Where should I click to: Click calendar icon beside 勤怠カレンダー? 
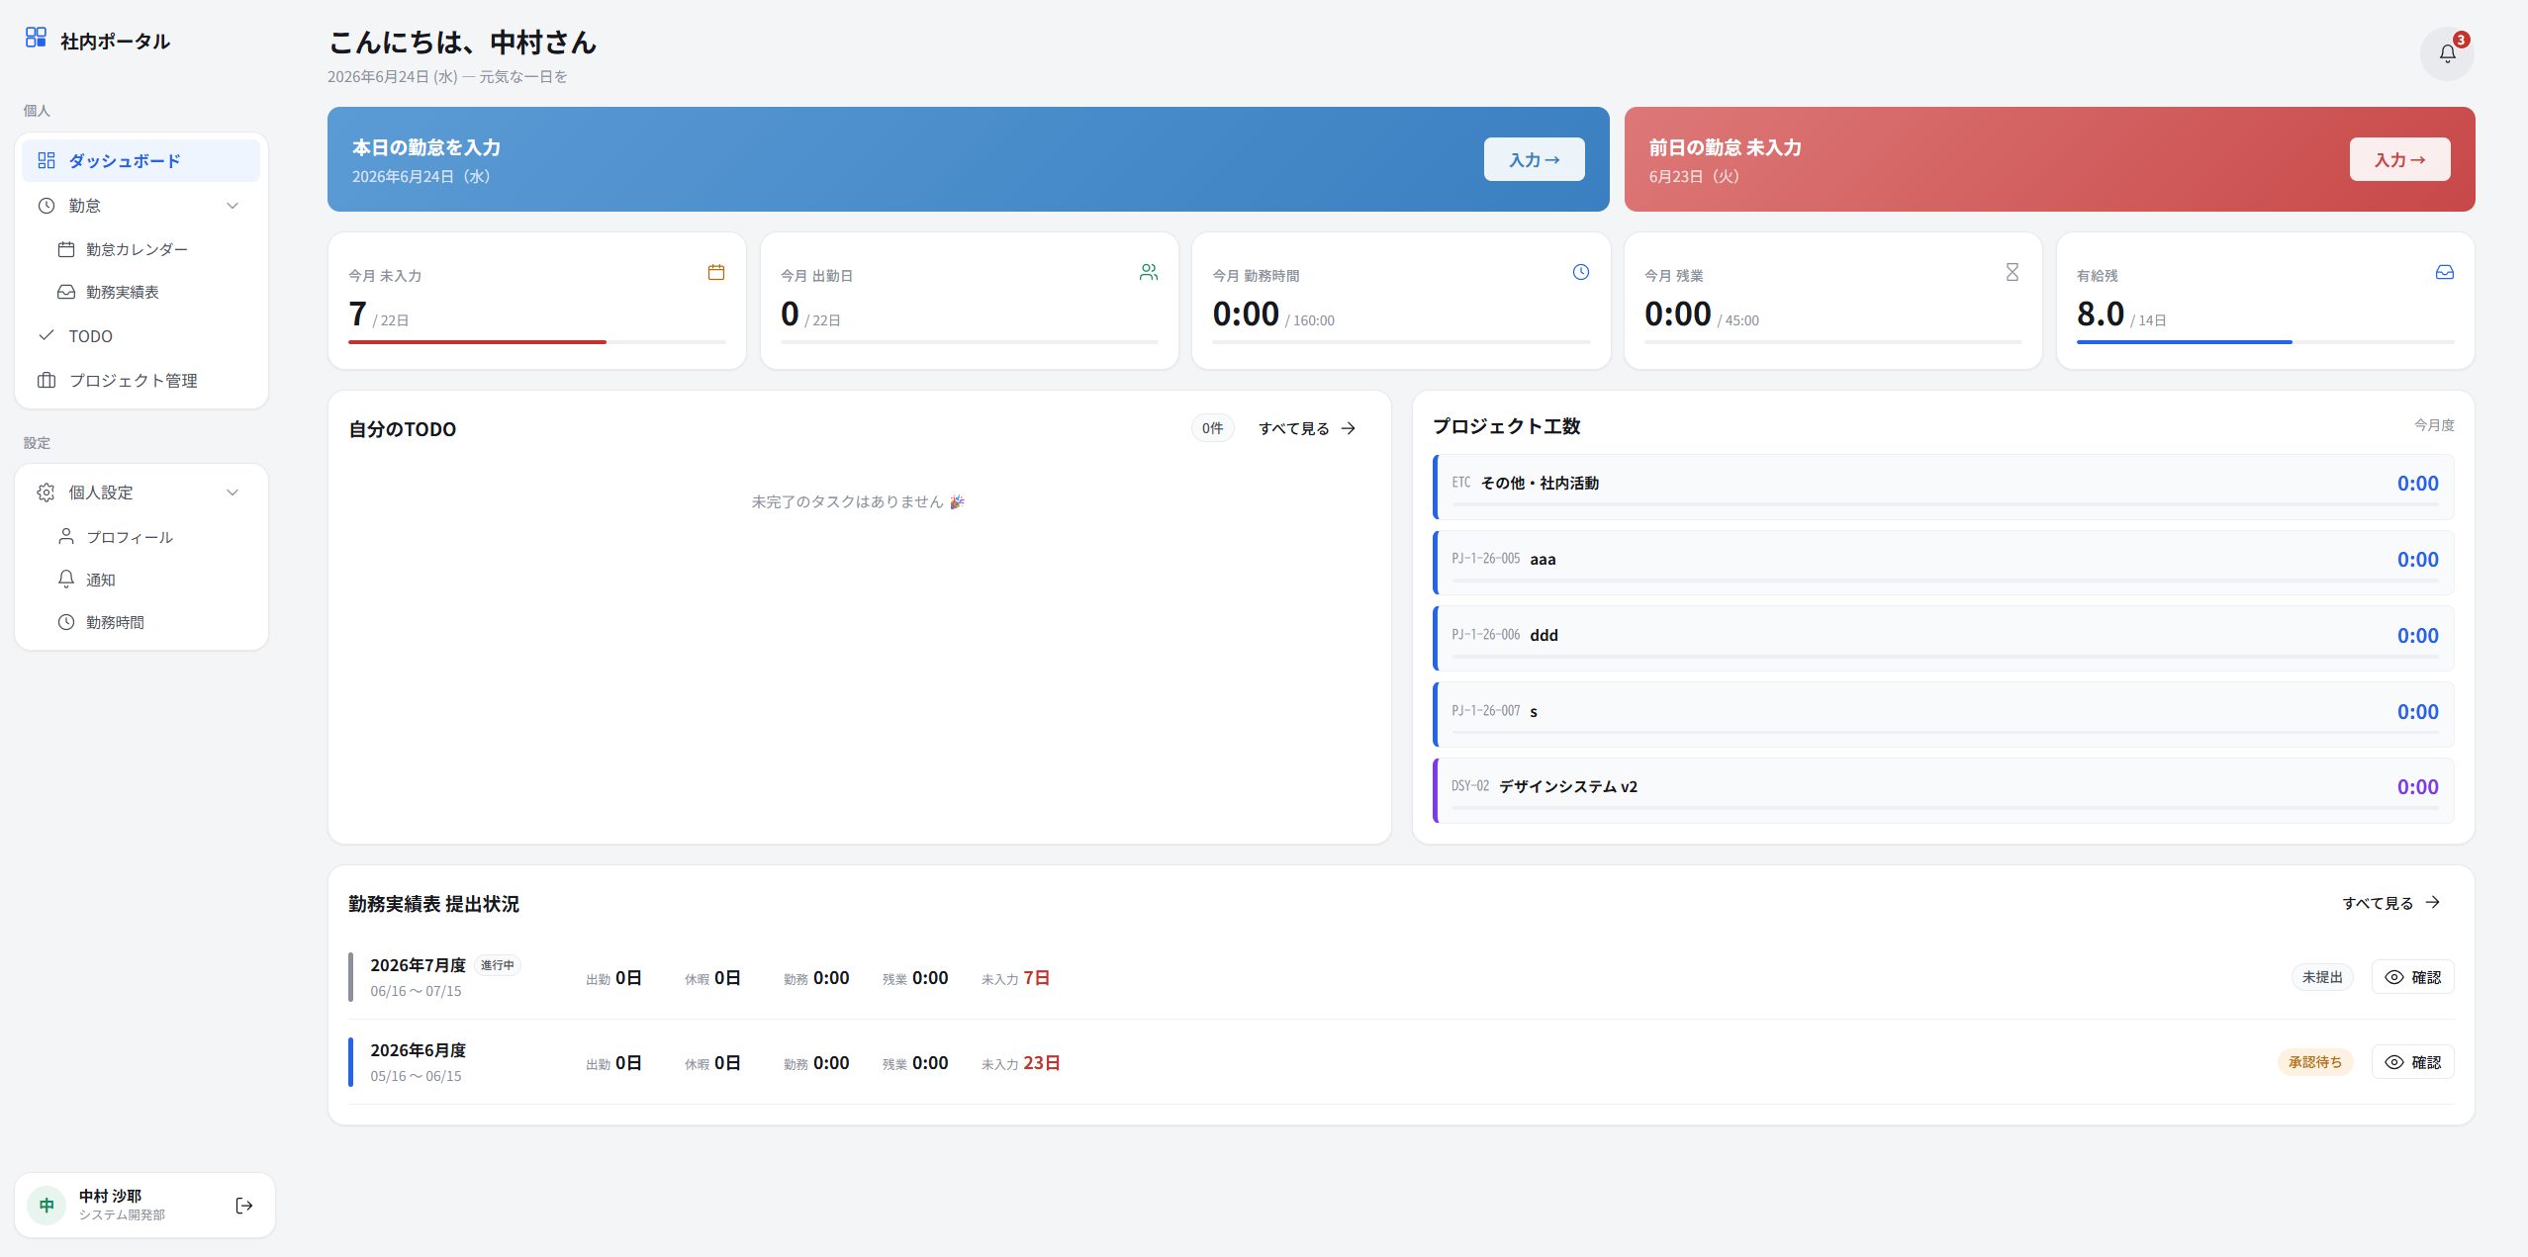tap(66, 249)
